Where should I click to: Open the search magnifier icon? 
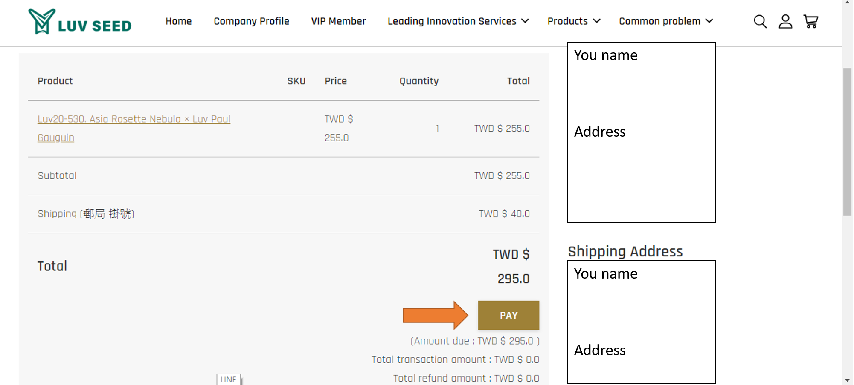[x=760, y=21]
